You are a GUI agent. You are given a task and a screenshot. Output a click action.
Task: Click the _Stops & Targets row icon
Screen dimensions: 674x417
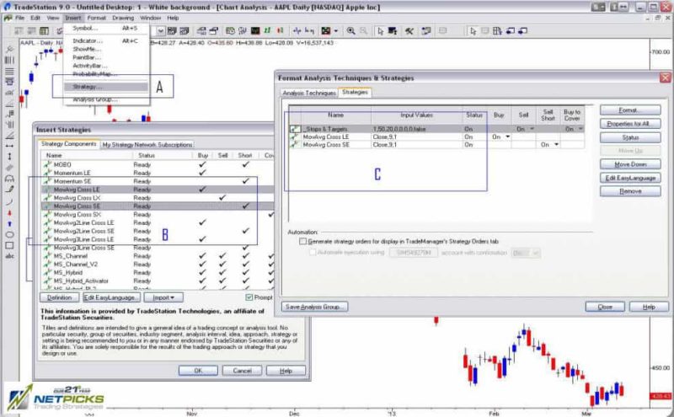click(x=295, y=129)
